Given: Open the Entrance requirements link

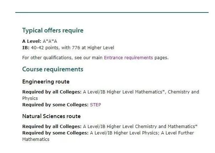Looking at the screenshot, I should [x=129, y=58].
